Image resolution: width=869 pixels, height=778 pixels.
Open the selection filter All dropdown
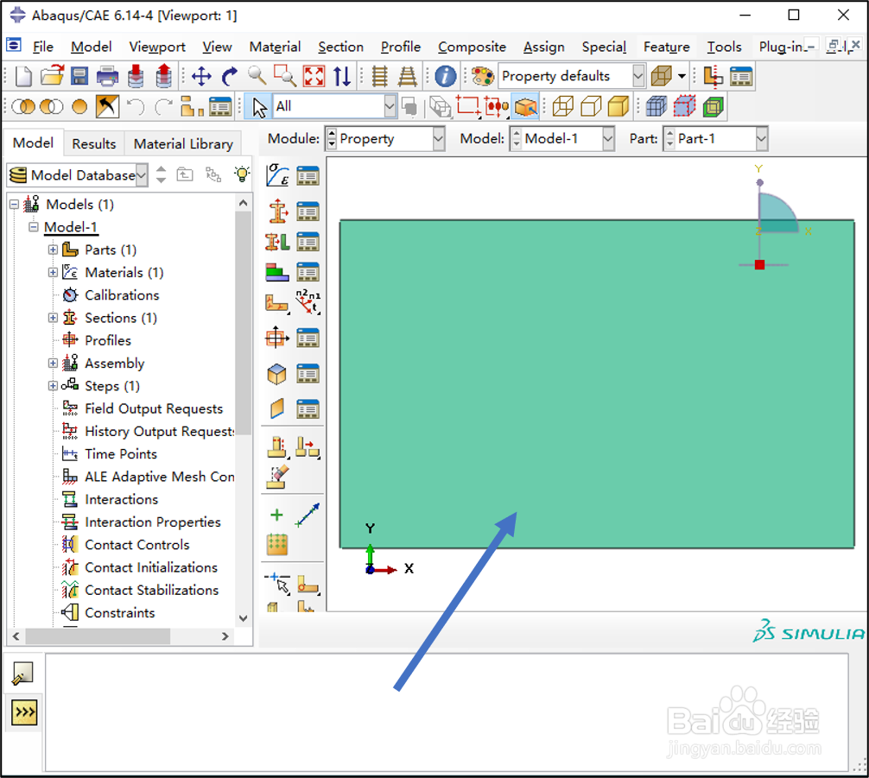(335, 106)
